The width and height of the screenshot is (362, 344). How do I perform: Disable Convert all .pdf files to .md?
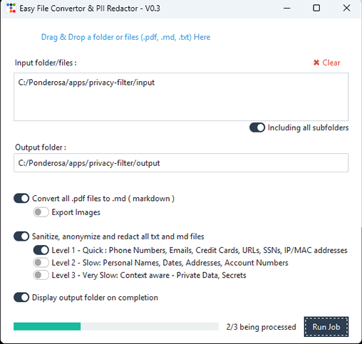click(x=21, y=198)
